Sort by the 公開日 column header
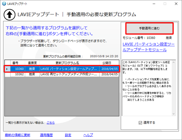Screen dimensions: 182x140 (109, 63)
